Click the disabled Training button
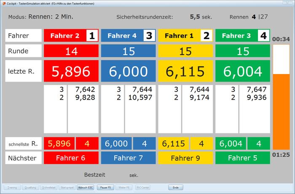Screen dimensions: 295x194 12,187
